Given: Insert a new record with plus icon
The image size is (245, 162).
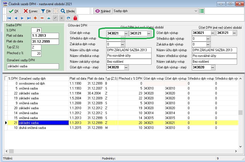Looking at the screenshot, I should click(35, 18).
